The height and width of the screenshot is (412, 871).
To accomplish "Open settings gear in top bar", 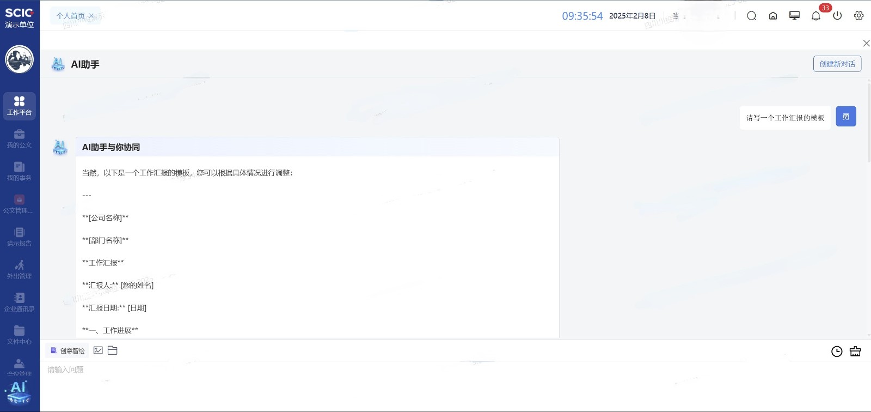I will pos(858,16).
